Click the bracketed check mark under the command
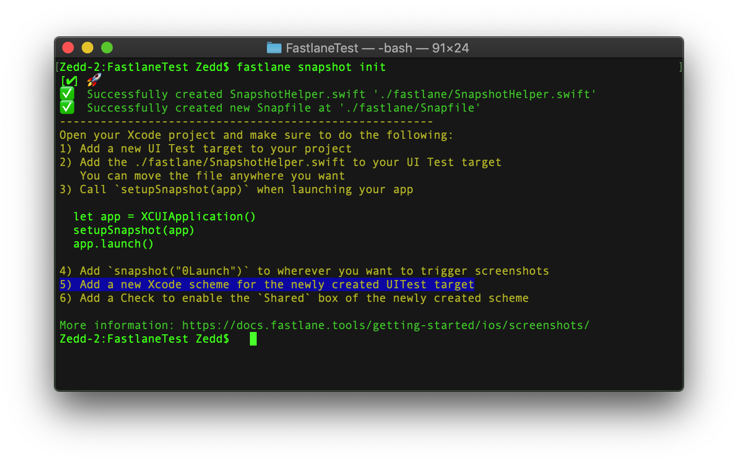Screen dimensions: 738x463 pos(69,81)
